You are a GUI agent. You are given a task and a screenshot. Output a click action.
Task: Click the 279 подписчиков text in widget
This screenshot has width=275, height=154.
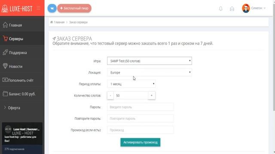pyautogui.click(x=14, y=149)
